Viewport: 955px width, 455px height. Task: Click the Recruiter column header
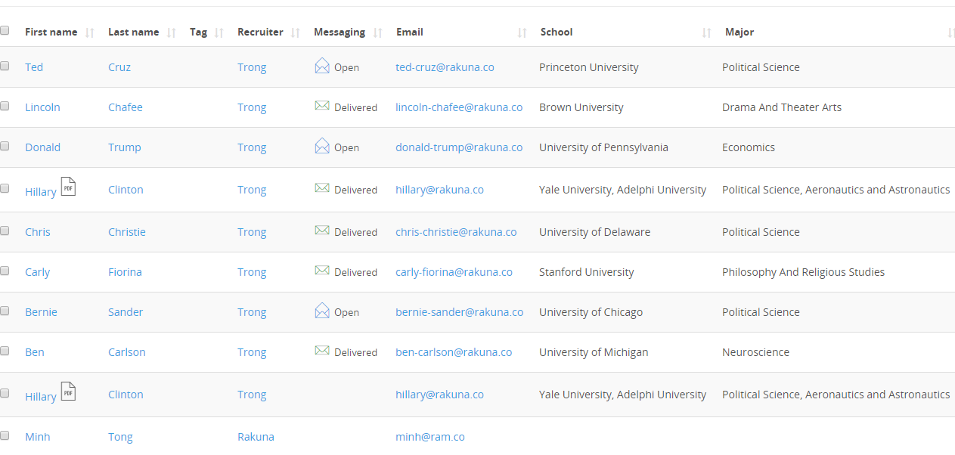[260, 32]
